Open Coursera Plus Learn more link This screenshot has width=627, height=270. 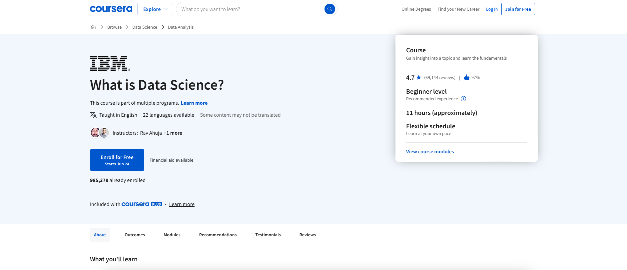[182, 204]
